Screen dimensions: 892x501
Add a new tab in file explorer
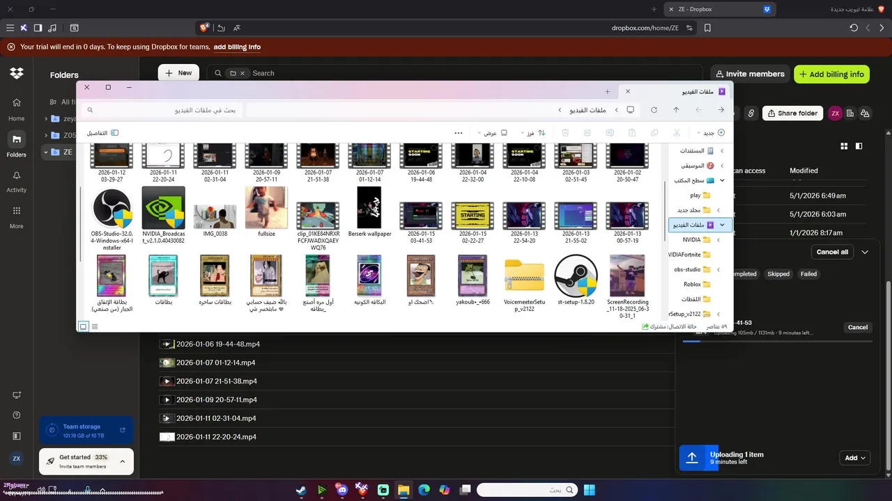click(607, 91)
